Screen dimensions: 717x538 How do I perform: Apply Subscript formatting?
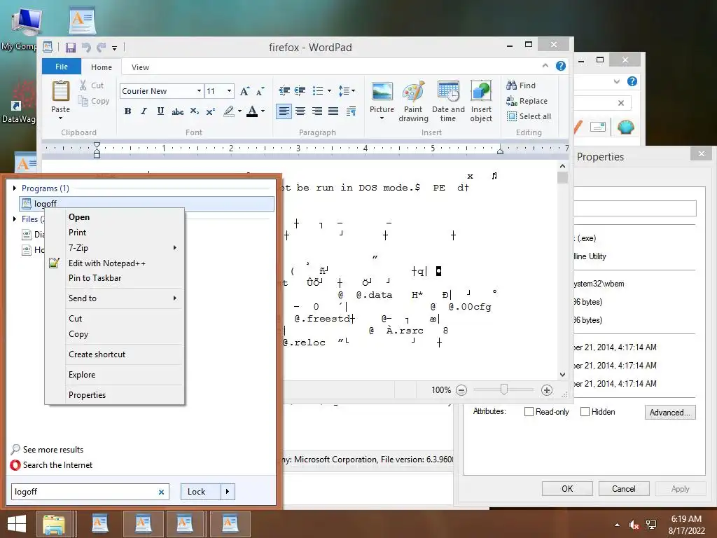click(x=195, y=111)
